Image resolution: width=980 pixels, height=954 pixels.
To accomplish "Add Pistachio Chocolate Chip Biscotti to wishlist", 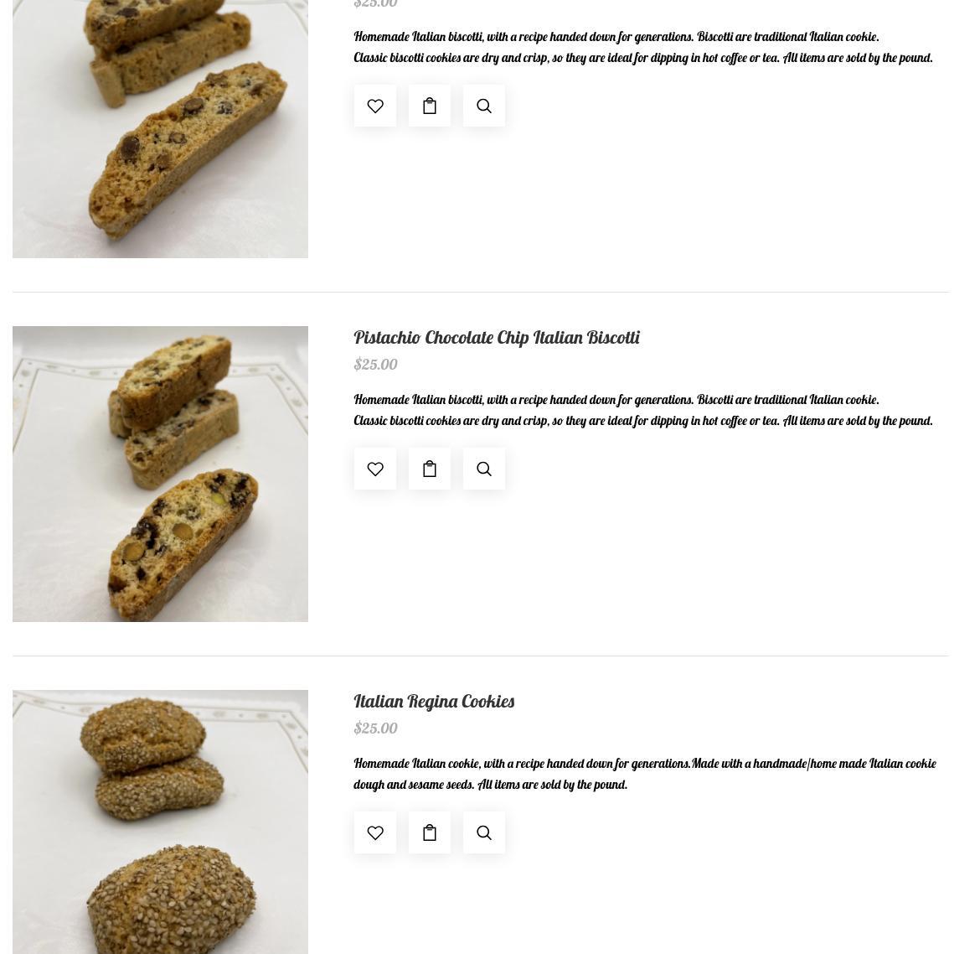I will point(375,469).
